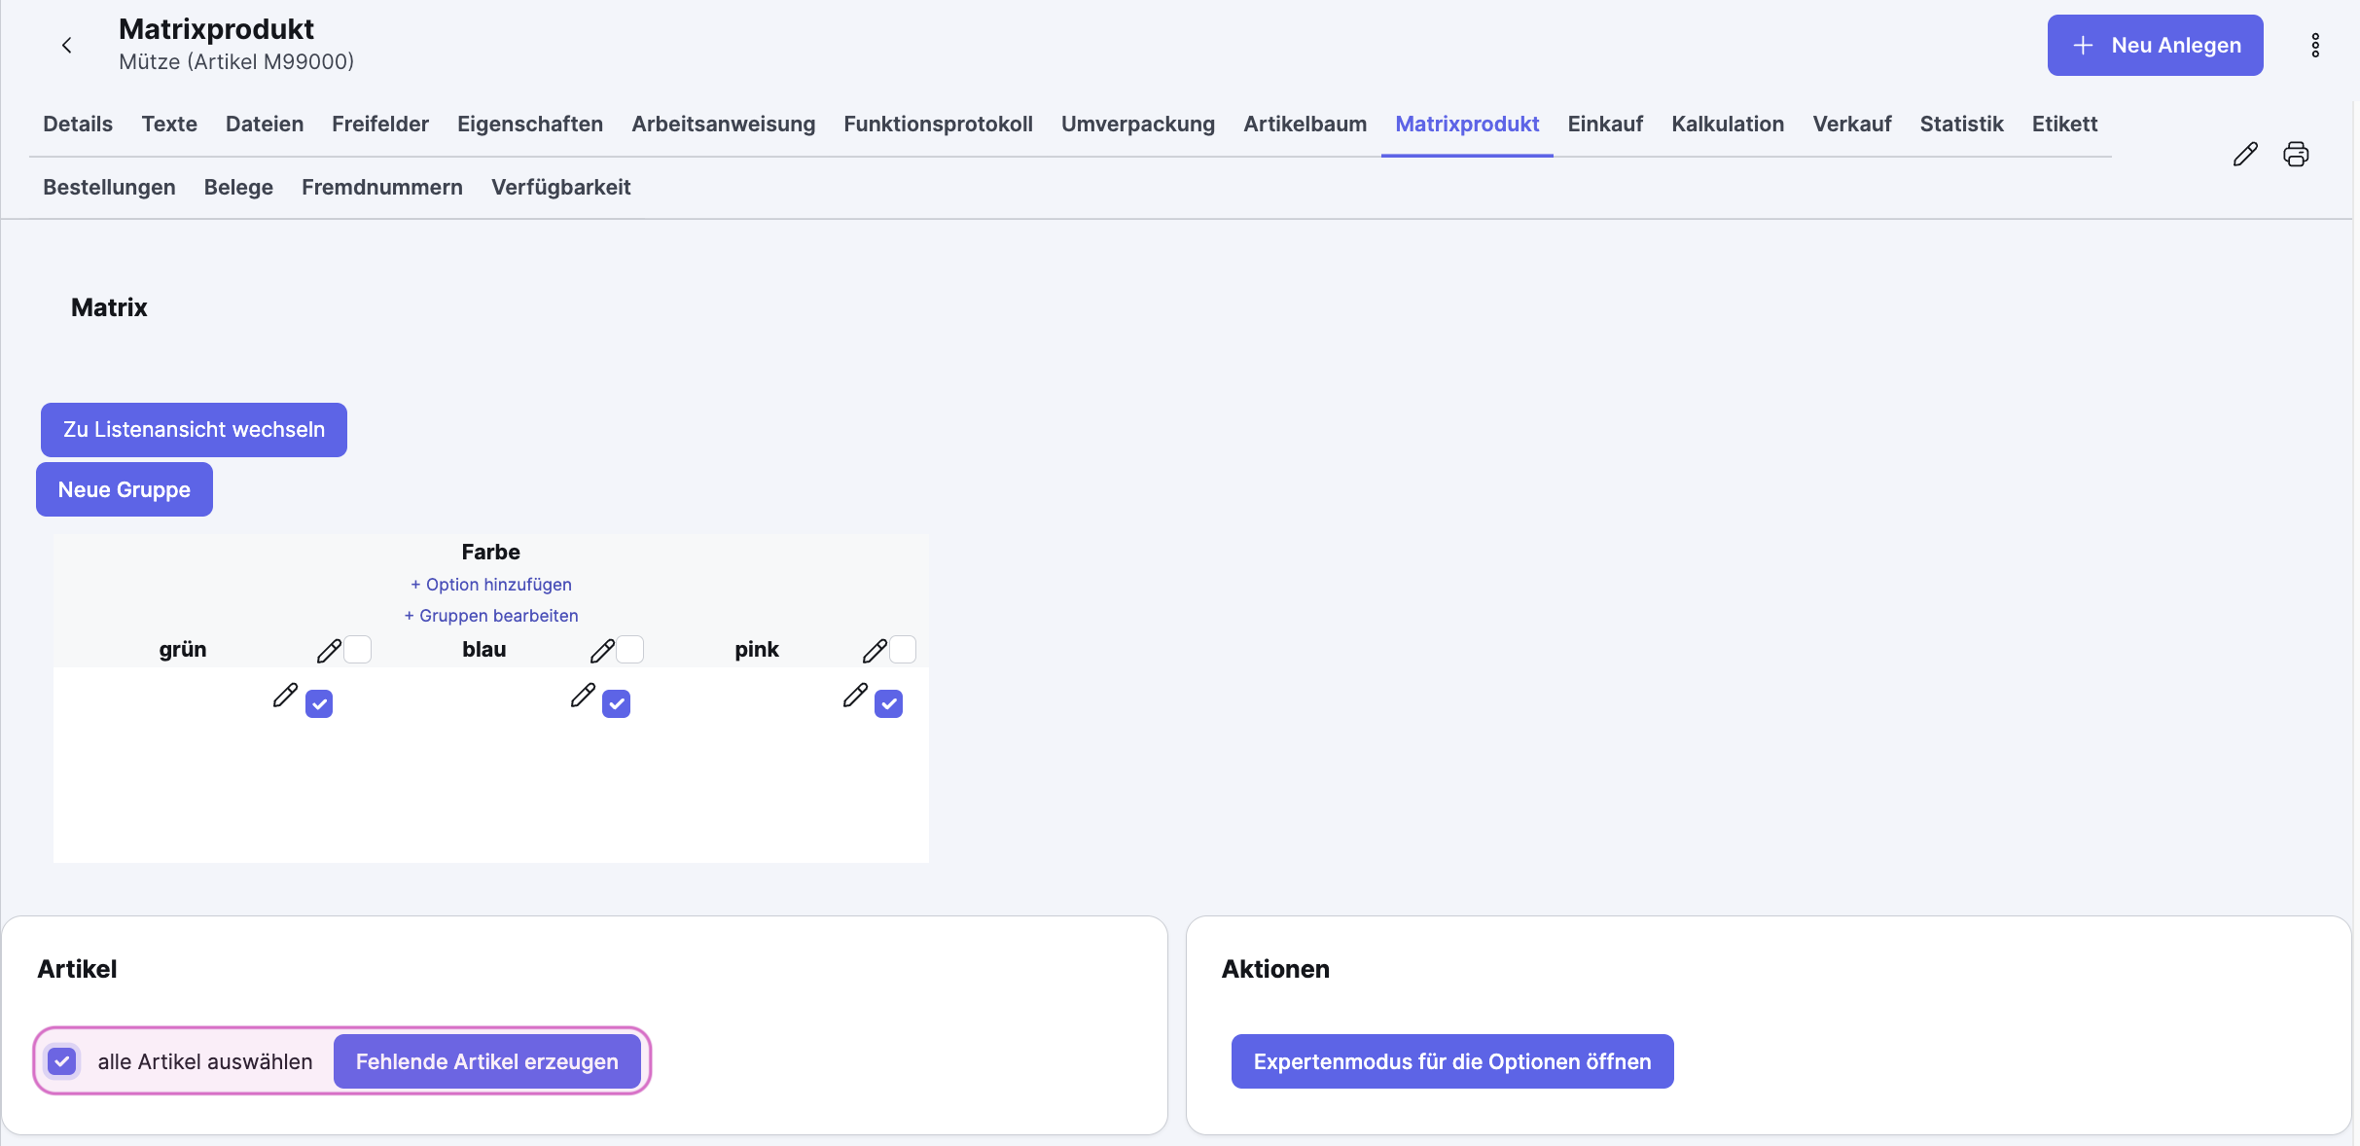Uncheck the blau article cell checkbox
This screenshot has height=1146, width=2360.
pyautogui.click(x=616, y=703)
